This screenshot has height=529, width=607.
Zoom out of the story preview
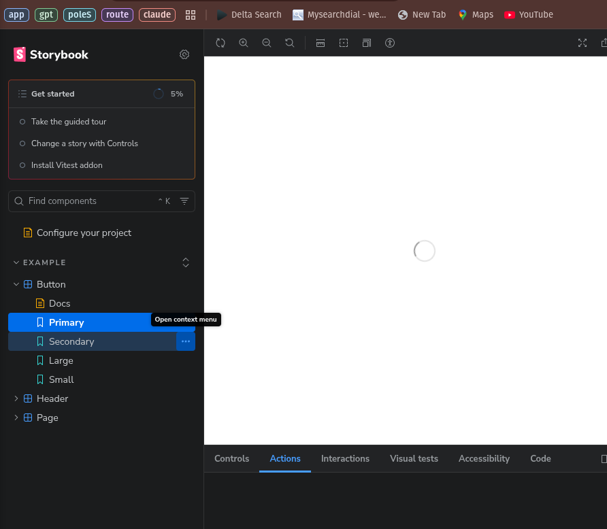267,43
